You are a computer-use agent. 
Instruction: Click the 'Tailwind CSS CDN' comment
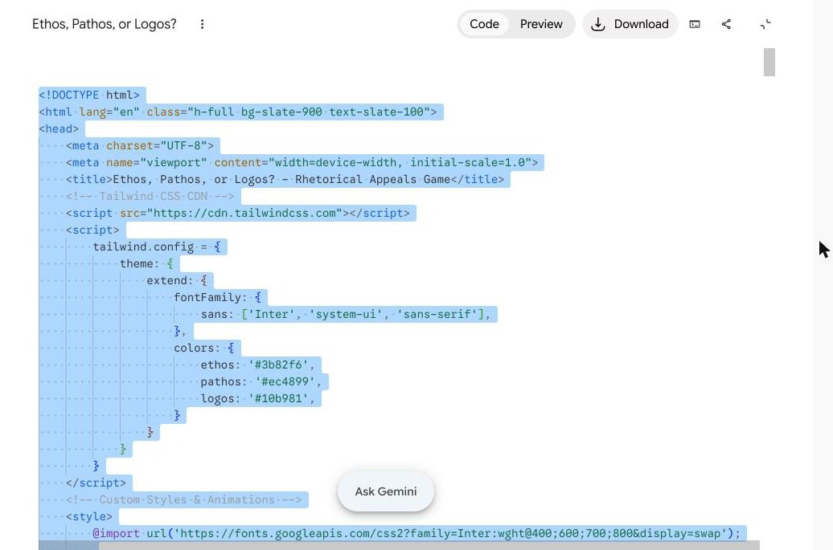[150, 196]
